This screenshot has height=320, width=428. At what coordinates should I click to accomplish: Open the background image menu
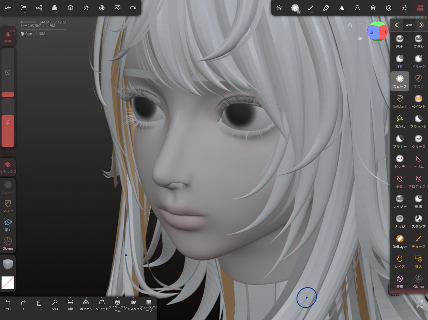[x=117, y=7]
